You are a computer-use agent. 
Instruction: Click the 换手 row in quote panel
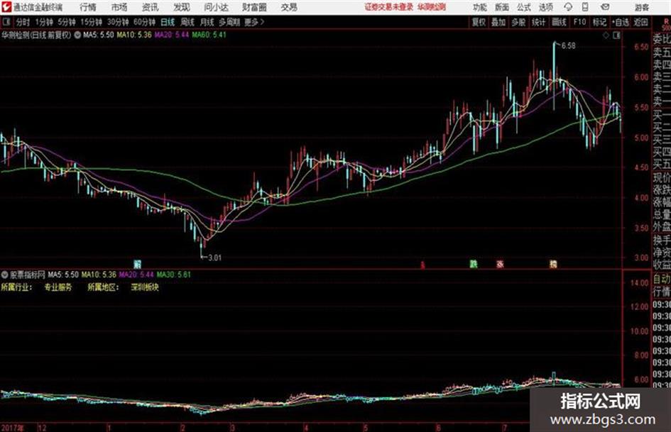click(x=662, y=240)
